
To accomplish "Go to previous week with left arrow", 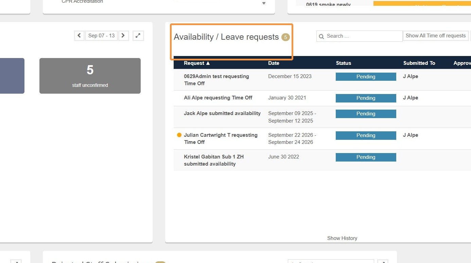I will pyautogui.click(x=79, y=36).
